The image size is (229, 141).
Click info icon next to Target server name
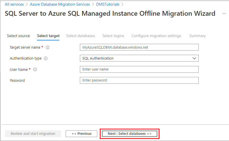48,47
